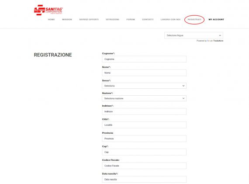
Task: Click the Località city field
Action: (x=144, y=125)
